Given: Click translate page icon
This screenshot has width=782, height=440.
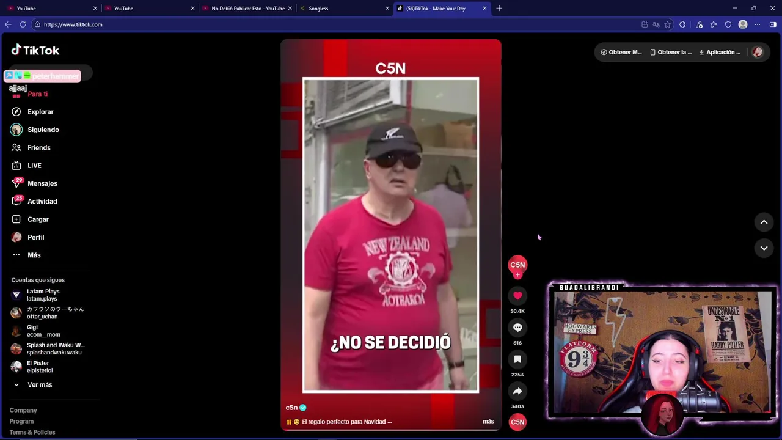Looking at the screenshot, I should [656, 24].
